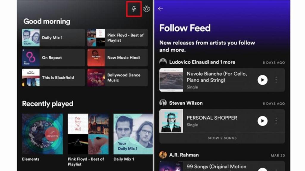Open more options for Nuvole Bianche
Screen dimensions: 305x171
pyautogui.click(x=276, y=80)
